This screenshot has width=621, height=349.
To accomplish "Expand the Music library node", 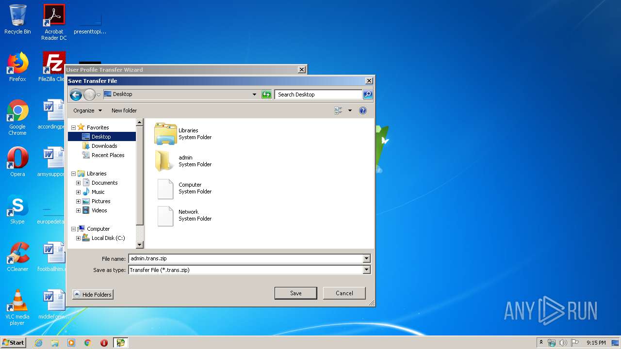I will point(79,192).
